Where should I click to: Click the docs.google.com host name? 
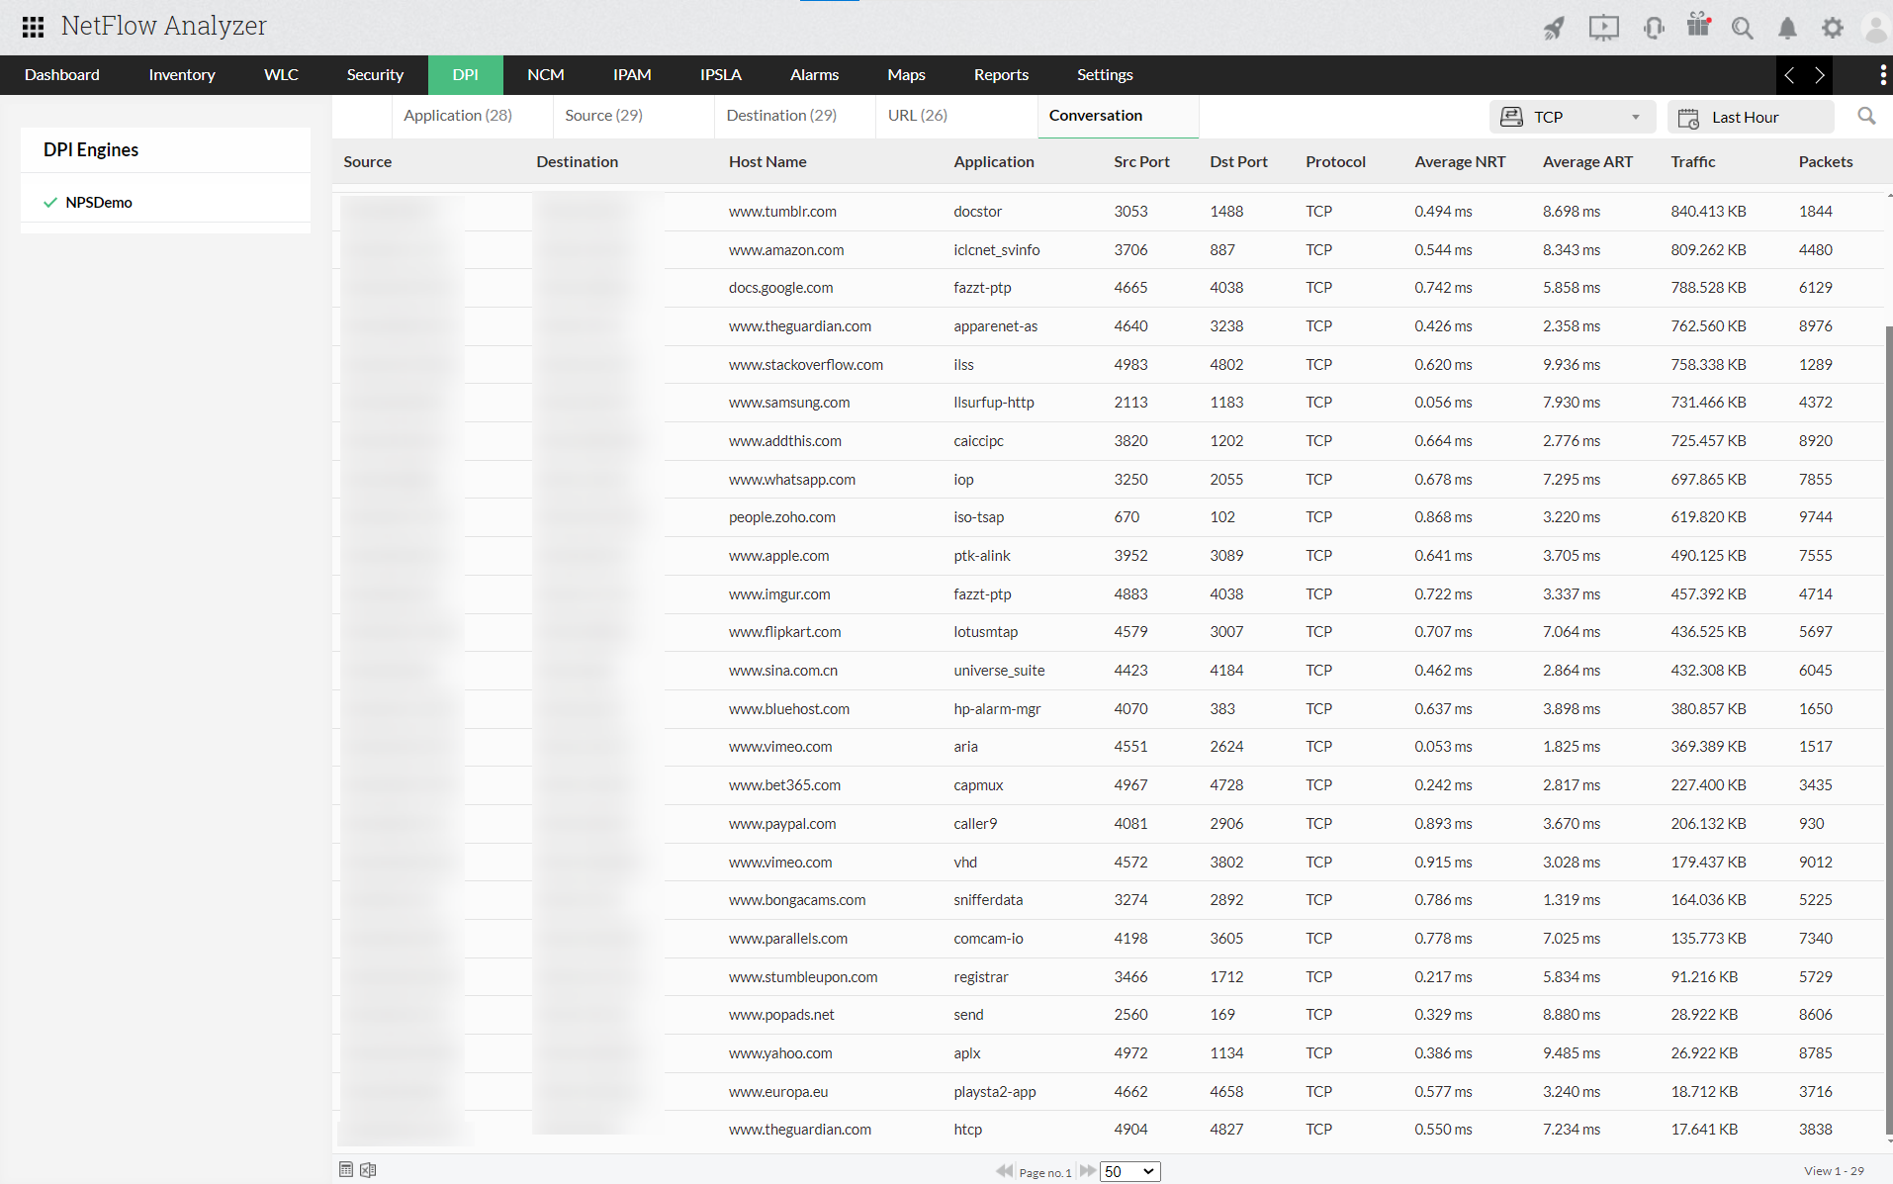[x=780, y=288]
